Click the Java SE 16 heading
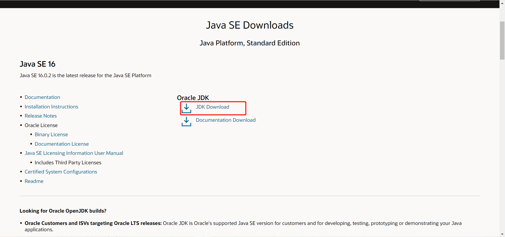Screen dimensions: 505x237 (38, 64)
